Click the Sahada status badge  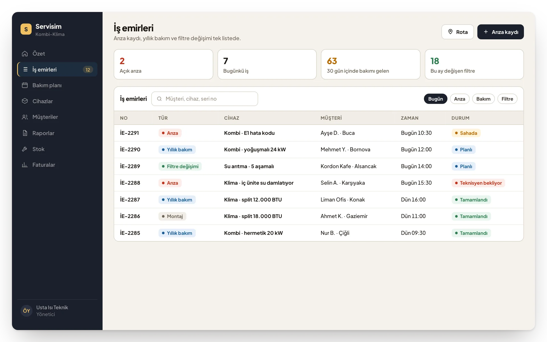(x=466, y=133)
